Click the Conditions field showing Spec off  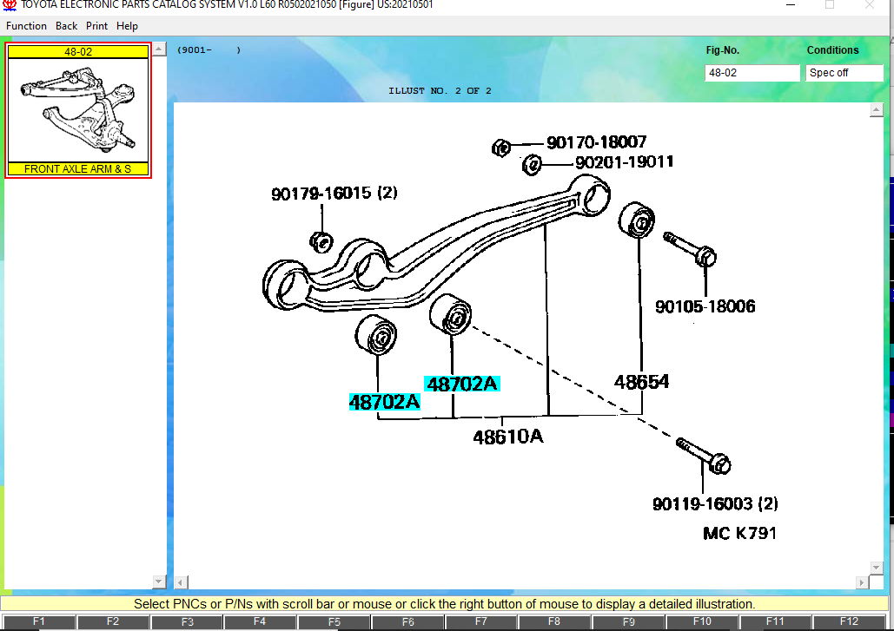(844, 73)
